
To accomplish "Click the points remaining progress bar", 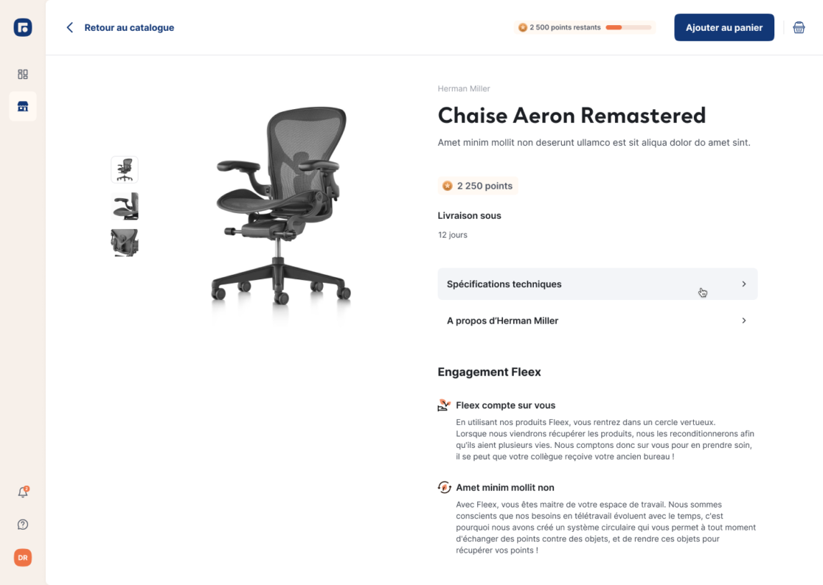I will pos(628,28).
